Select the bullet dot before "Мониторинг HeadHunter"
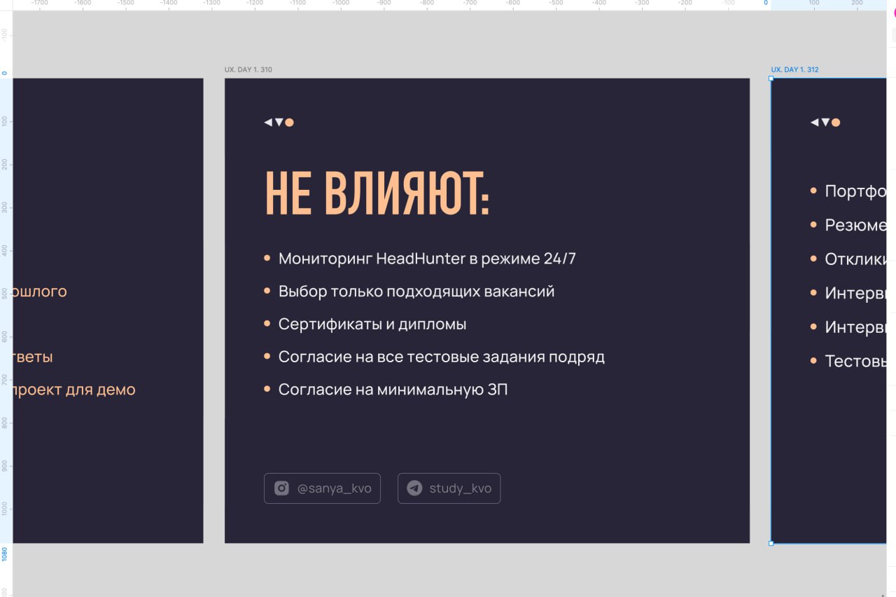This screenshot has width=896, height=597. click(x=267, y=259)
